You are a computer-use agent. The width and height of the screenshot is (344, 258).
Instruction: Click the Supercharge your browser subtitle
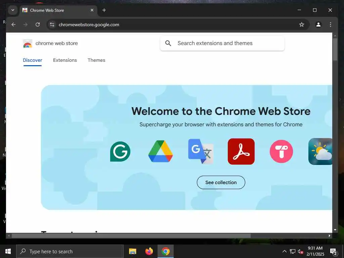[221, 124]
